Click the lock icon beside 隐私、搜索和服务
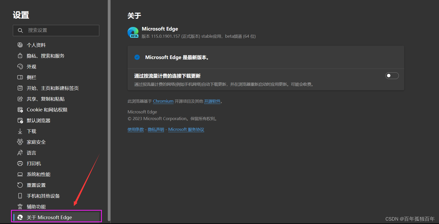This screenshot has width=439, height=224. pyautogui.click(x=20, y=56)
